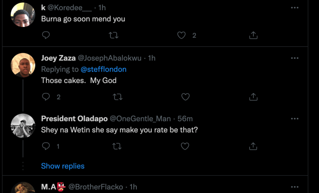Share Joey Zaza's tweet
Viewport: 319px width, 193px height.
pyautogui.click(x=253, y=97)
